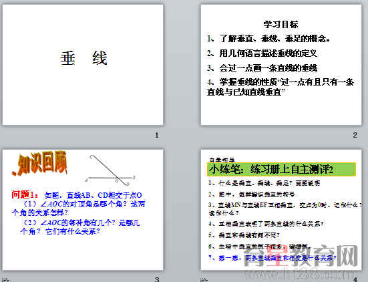Click the slide number 2 label
The height and width of the screenshot is (282, 368).
pos(355,135)
